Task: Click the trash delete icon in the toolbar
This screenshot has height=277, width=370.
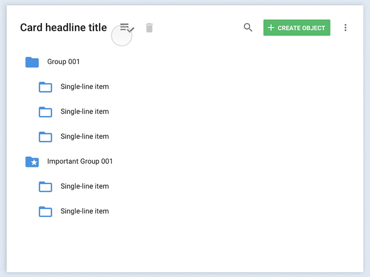Action: pos(149,28)
